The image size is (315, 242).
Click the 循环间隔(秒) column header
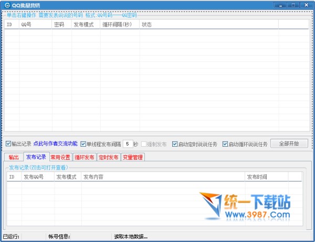tap(120, 25)
